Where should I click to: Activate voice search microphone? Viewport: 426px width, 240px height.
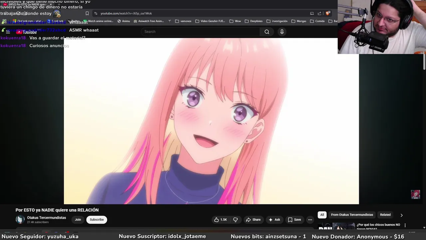click(x=282, y=32)
